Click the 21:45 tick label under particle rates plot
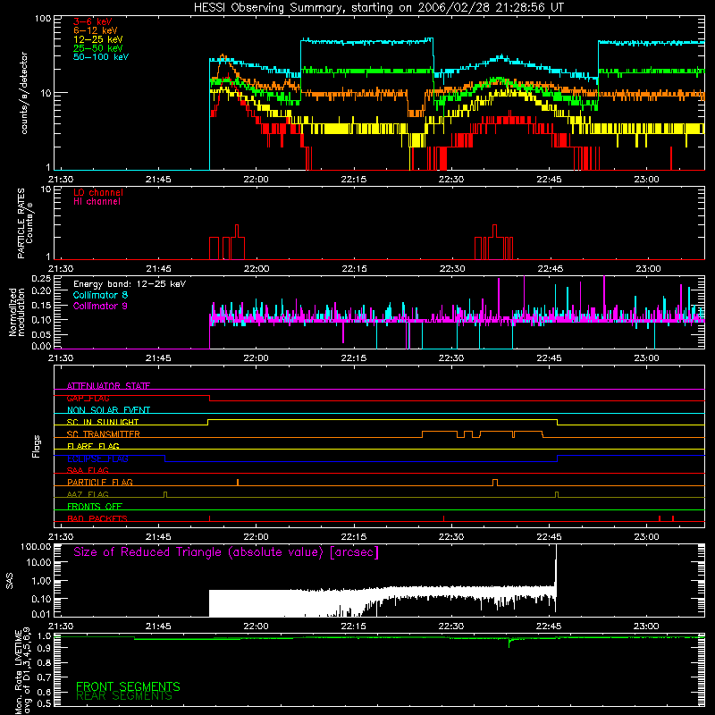715x715 pixels. click(158, 269)
